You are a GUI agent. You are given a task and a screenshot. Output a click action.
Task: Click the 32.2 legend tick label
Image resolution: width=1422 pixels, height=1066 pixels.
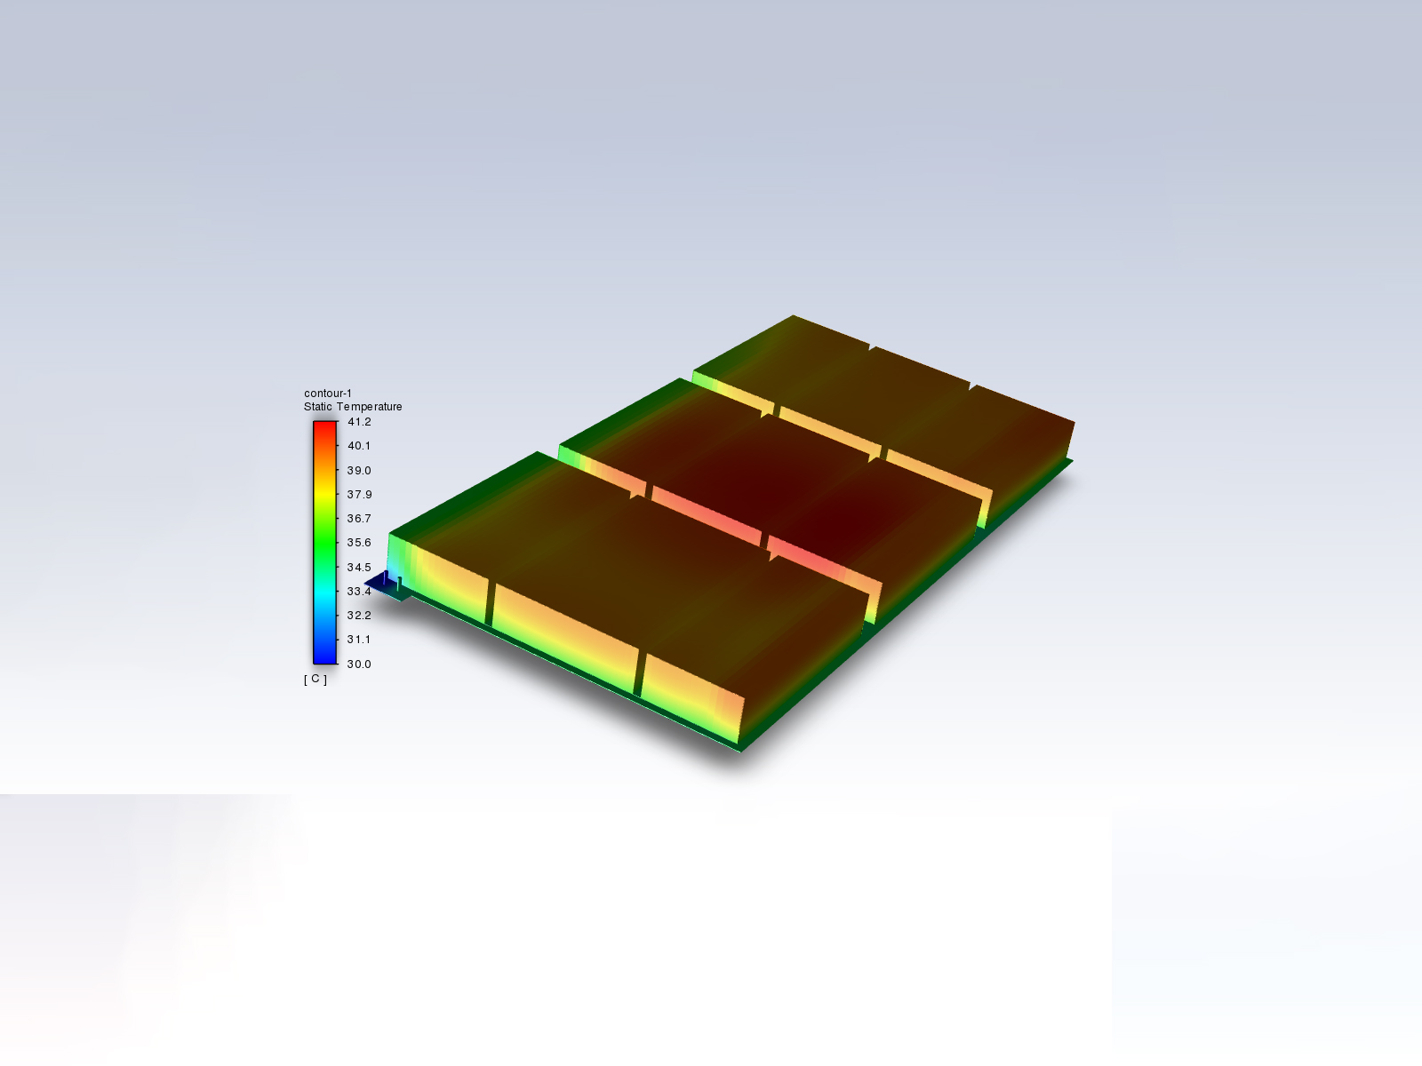(x=359, y=616)
